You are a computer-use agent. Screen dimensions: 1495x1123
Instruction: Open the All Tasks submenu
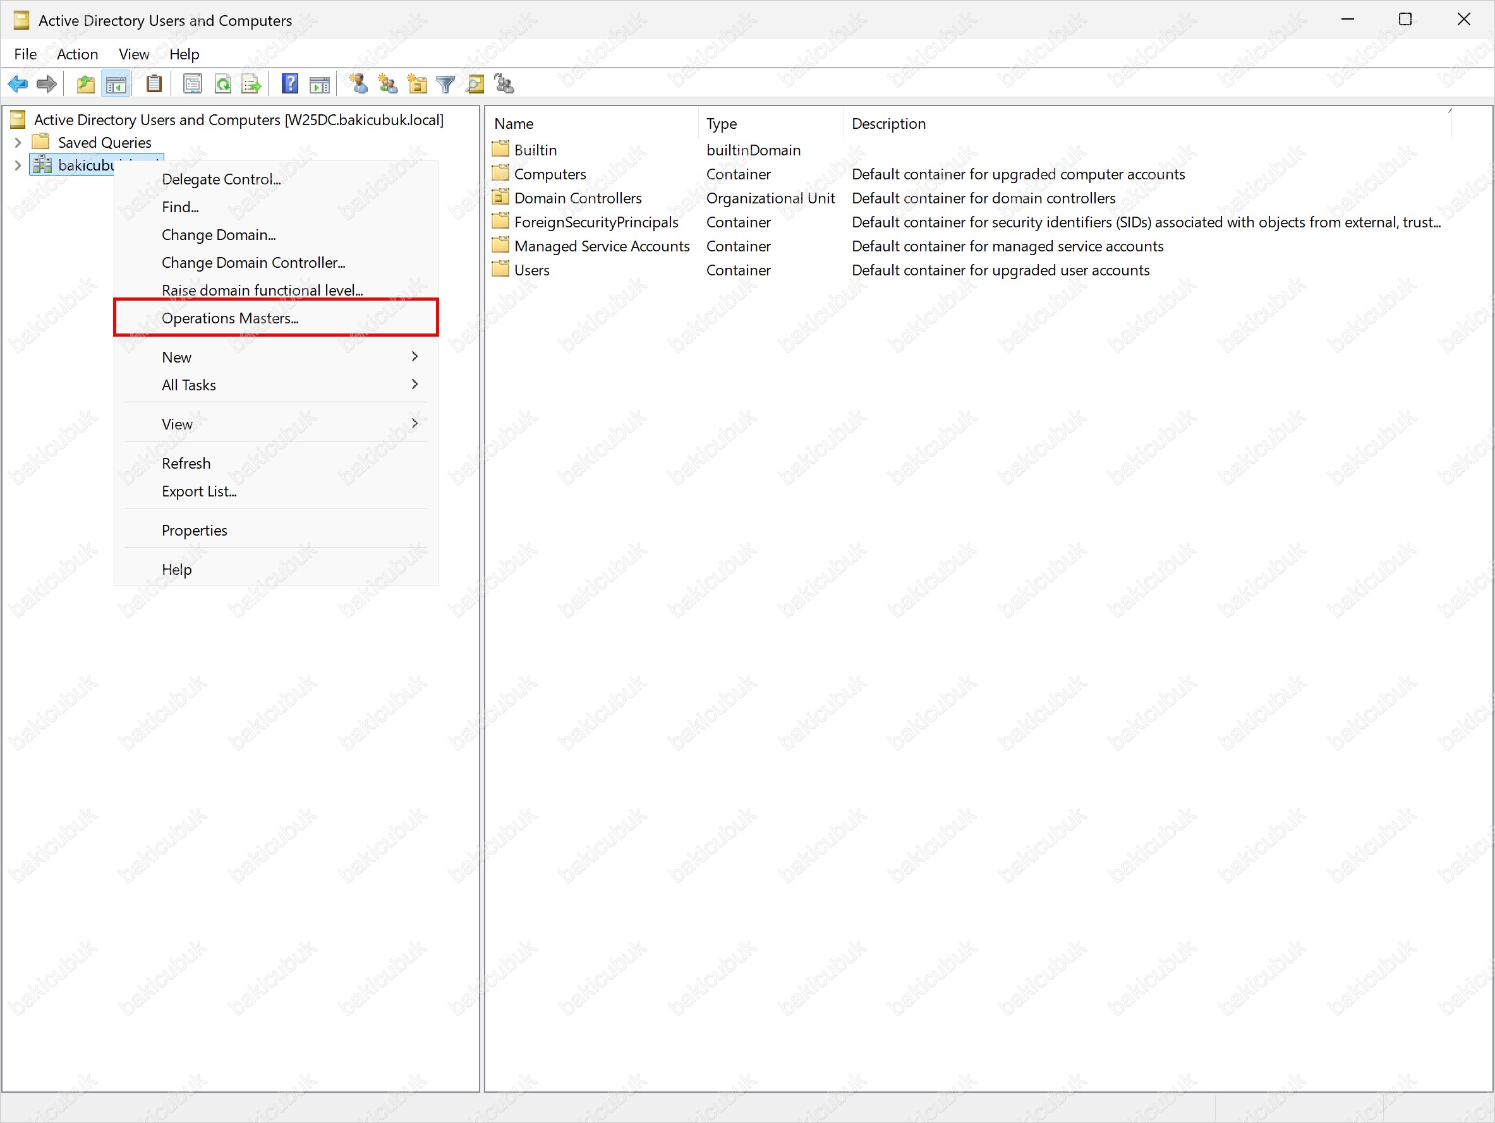[275, 385]
